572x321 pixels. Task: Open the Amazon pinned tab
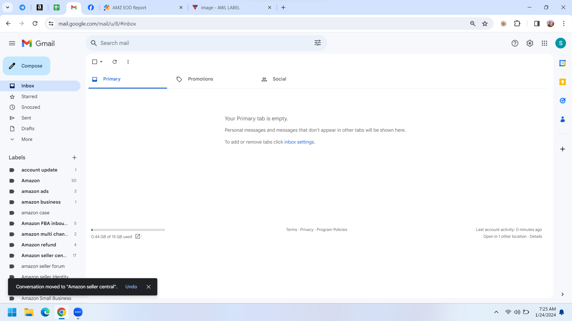click(x=40, y=7)
